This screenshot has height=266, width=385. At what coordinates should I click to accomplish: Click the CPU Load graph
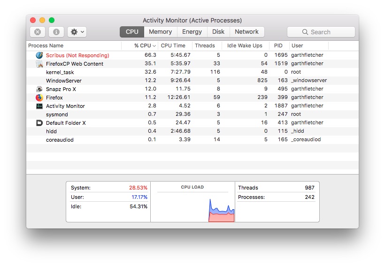point(192,205)
